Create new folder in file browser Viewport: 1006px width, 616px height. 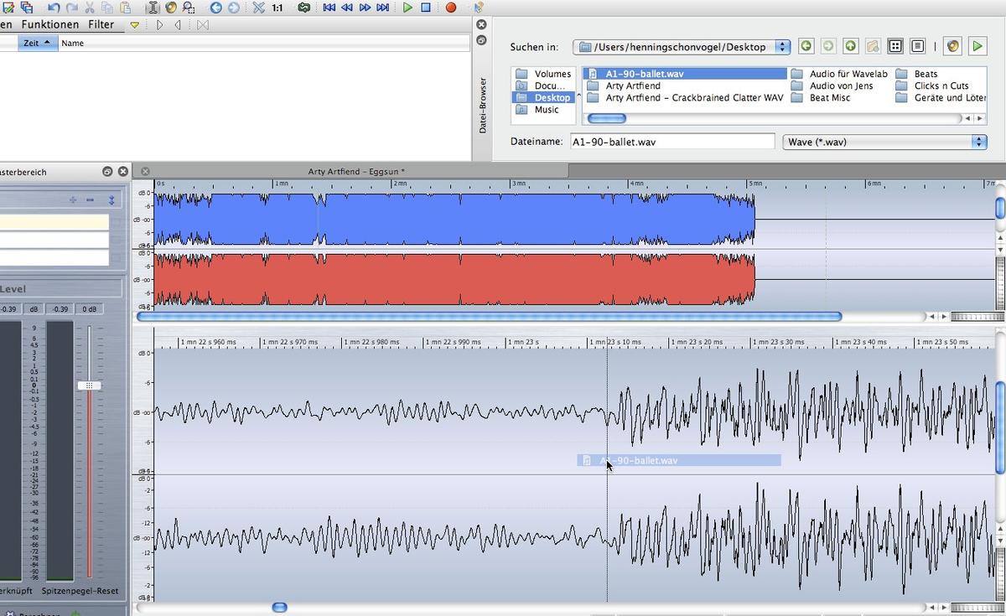click(872, 47)
